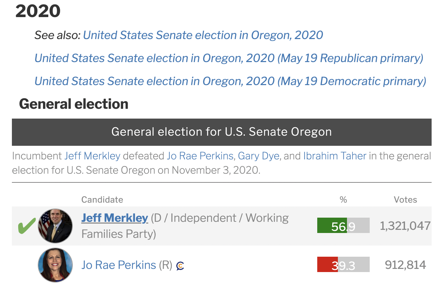Screen dimensions: 447x286
Task: Open United States Senate election in Oregon, 2020 link
Action: (x=203, y=35)
